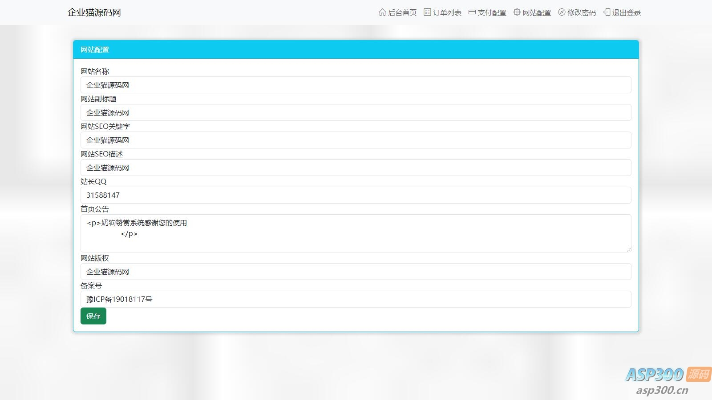
Task: Click the list icon beside 订单列表
Action: click(427, 12)
